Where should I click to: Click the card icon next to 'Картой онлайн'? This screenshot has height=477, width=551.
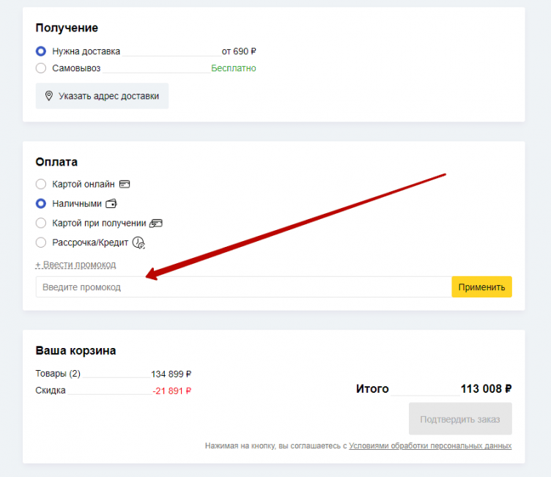click(x=125, y=184)
